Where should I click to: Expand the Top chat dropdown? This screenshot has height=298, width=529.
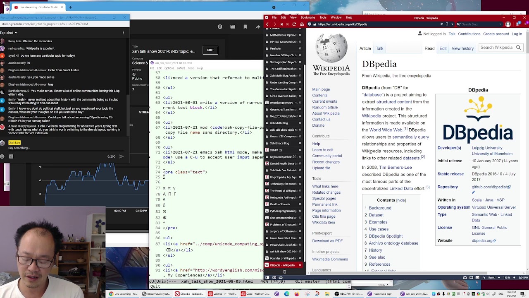pyautogui.click(x=9, y=33)
